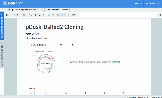Insert a hyperlink with the link icon

tap(44, 15)
